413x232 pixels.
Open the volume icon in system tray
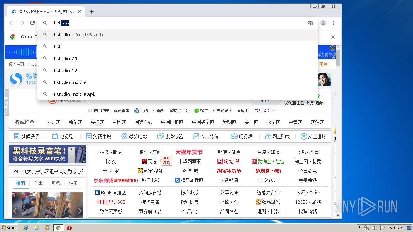[x=374, y=228]
